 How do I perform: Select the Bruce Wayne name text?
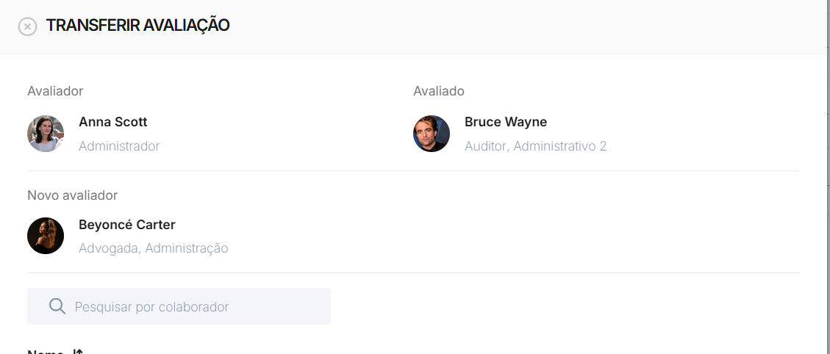(506, 122)
